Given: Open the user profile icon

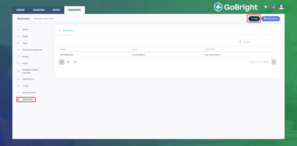Looking at the screenshot, I should 281,7.
